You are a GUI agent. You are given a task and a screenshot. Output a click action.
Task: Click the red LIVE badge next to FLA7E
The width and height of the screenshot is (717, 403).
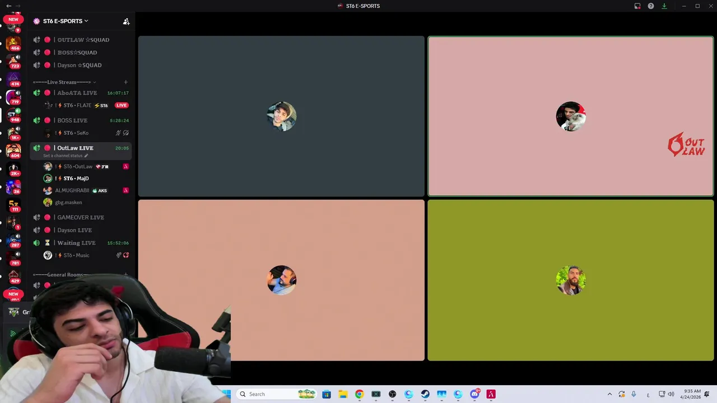pos(121,105)
